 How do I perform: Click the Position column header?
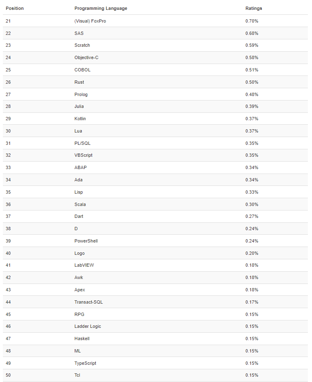point(15,8)
